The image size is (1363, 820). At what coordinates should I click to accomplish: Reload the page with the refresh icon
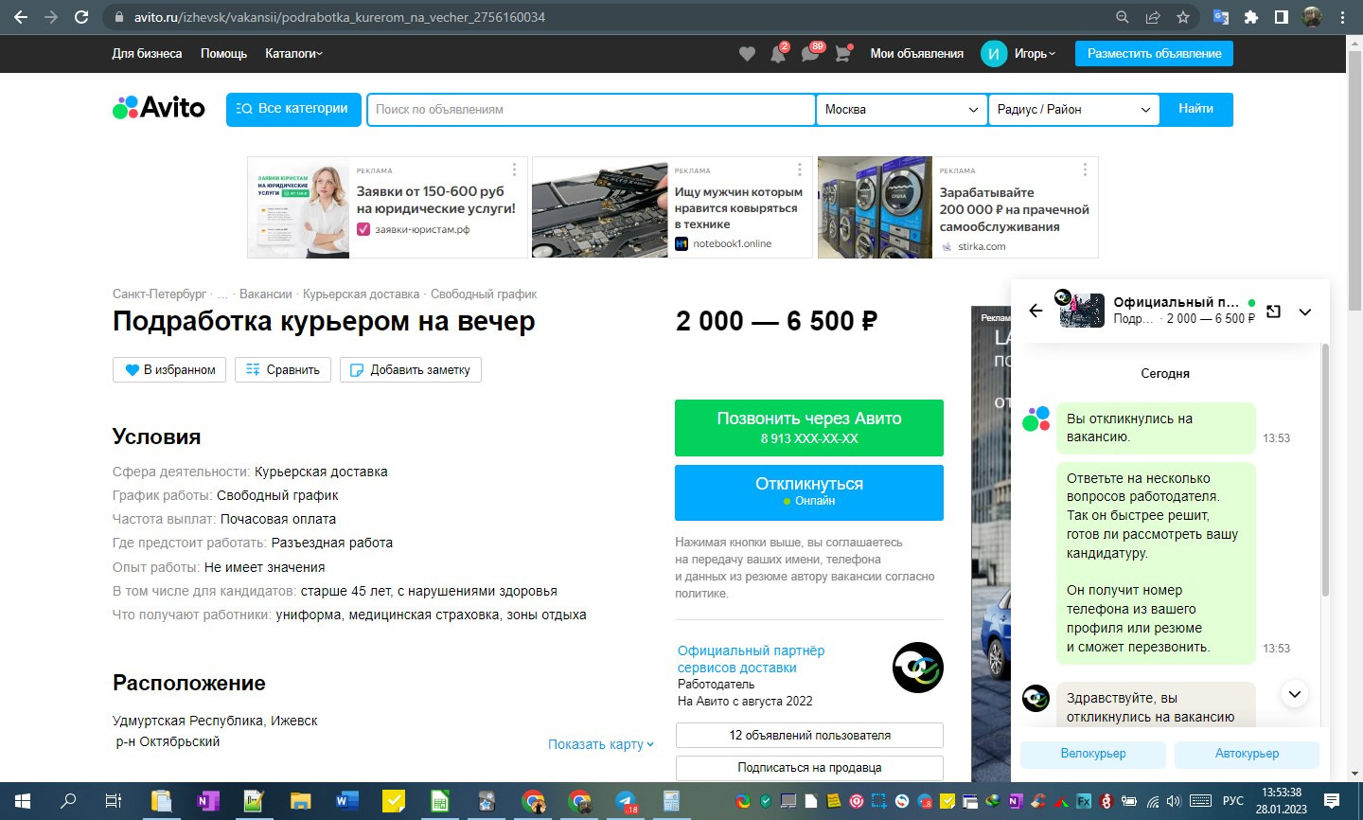pos(81,17)
